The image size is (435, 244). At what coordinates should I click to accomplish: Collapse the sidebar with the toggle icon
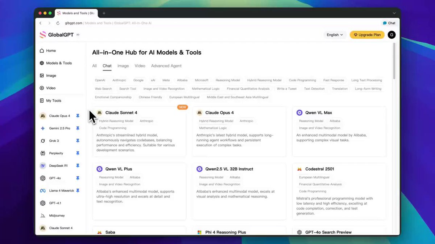tap(78, 35)
